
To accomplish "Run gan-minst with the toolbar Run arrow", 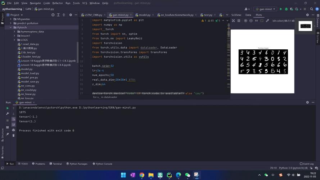I will coord(281,9).
